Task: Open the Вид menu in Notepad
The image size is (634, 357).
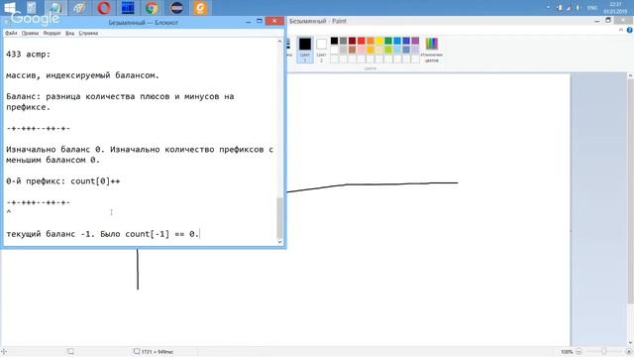Action: click(69, 33)
